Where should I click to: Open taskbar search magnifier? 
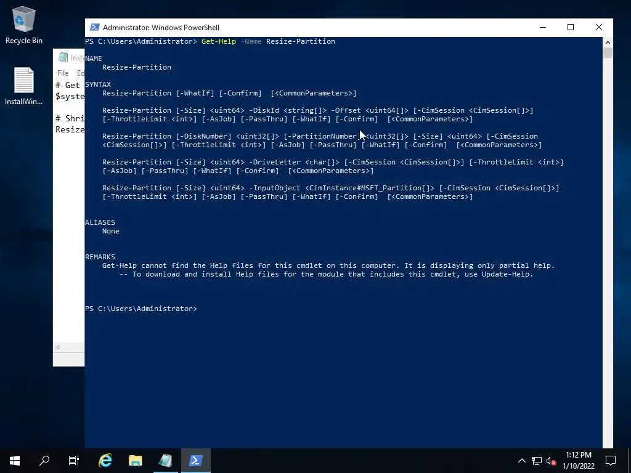44,461
